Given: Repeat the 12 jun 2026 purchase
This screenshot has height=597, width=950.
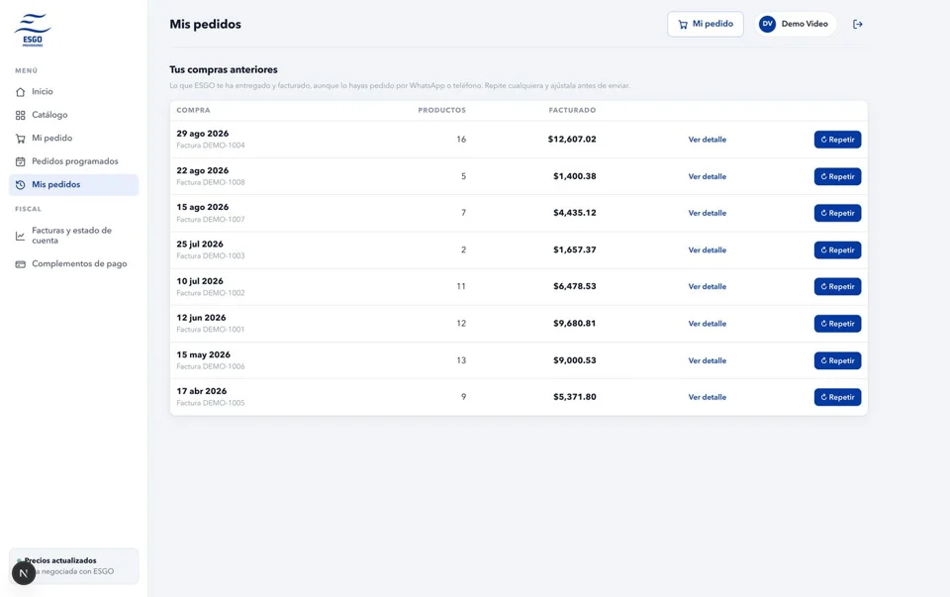Looking at the screenshot, I should [x=837, y=324].
